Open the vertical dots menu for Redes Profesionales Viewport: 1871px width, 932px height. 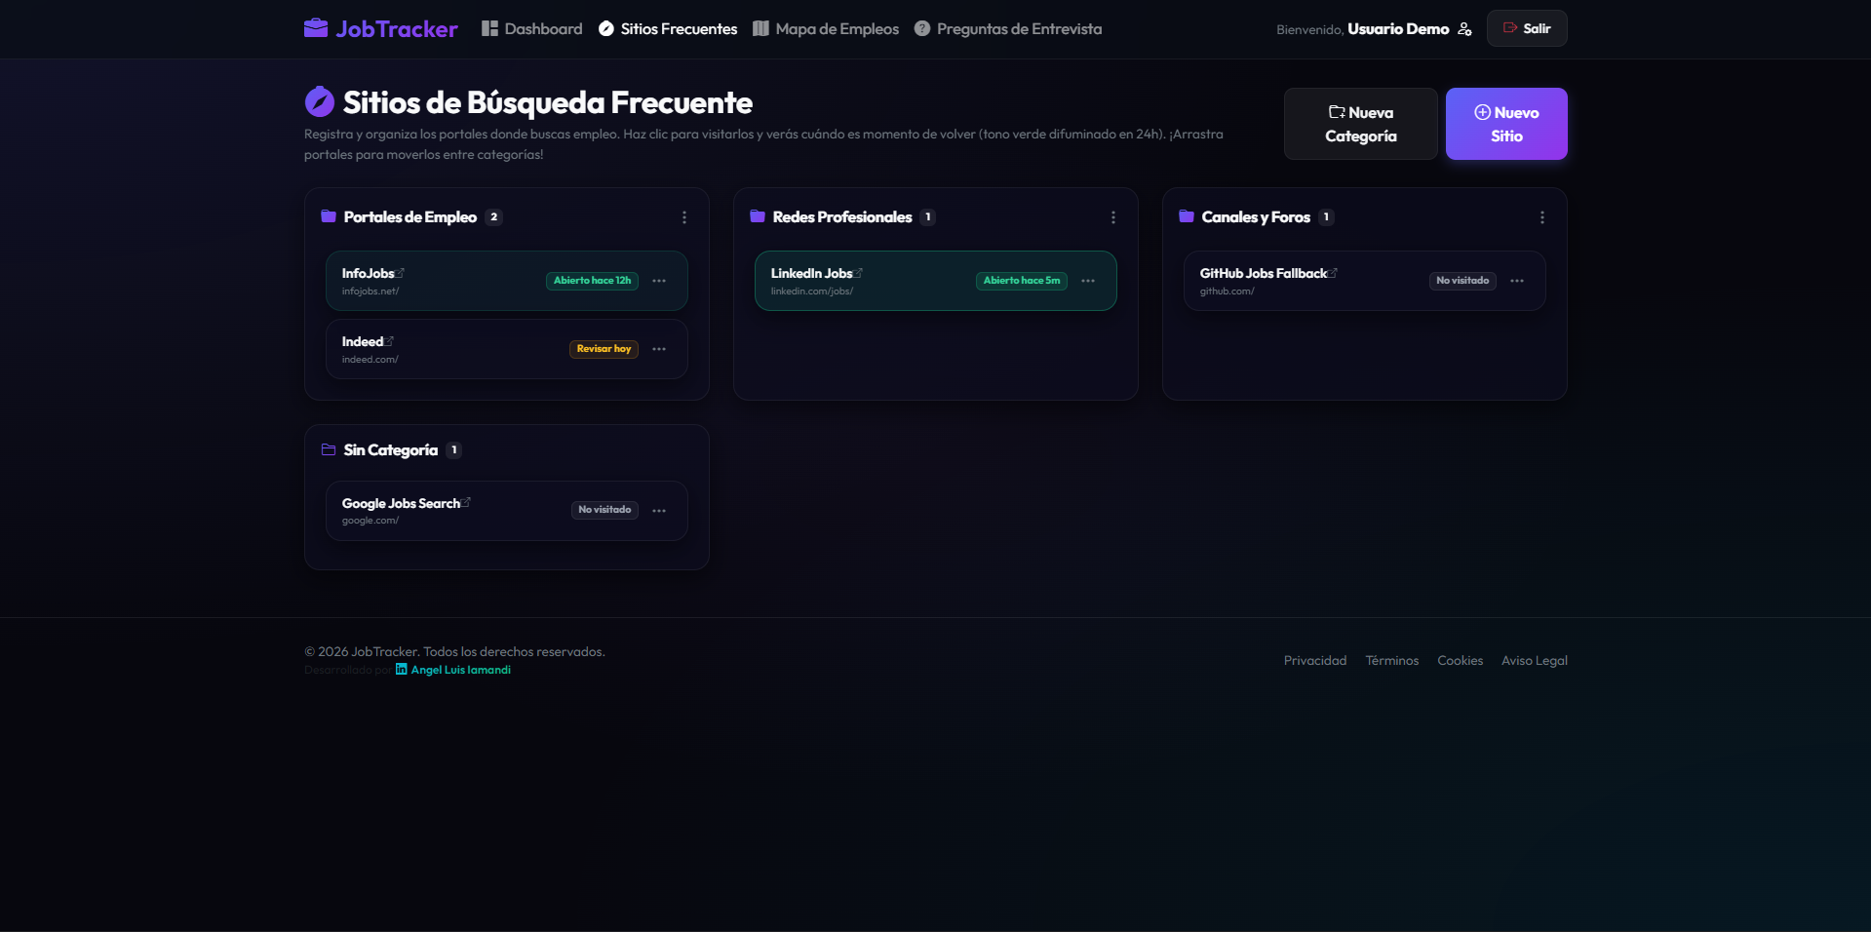tap(1113, 217)
